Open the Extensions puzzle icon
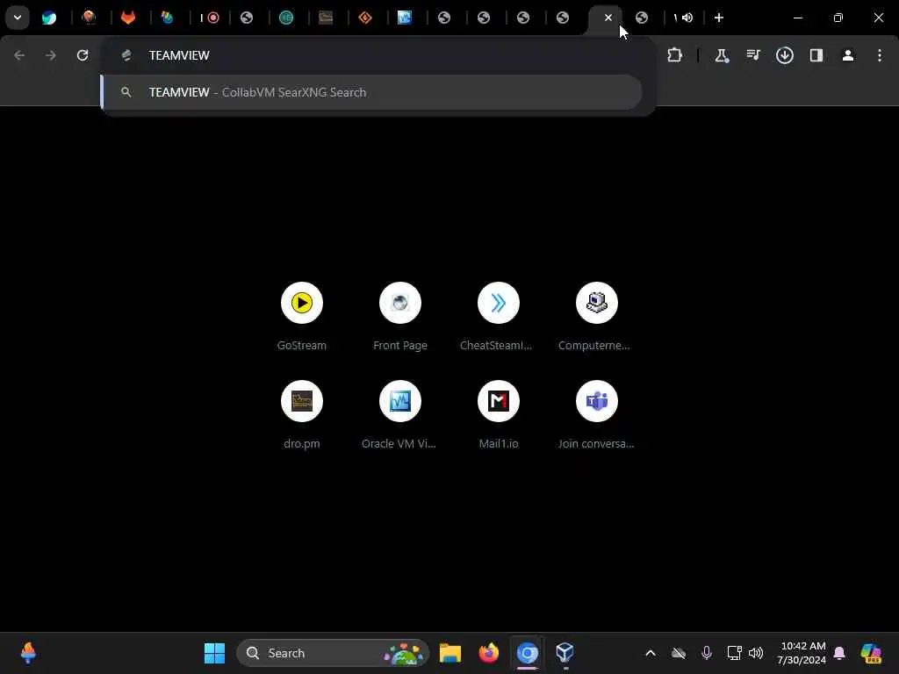899x674 pixels. (x=675, y=55)
